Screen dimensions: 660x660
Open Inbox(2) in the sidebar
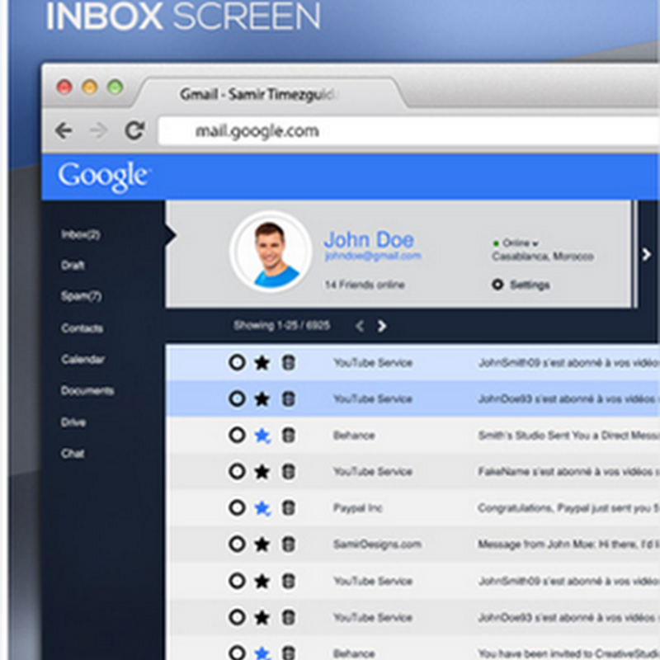[81, 235]
